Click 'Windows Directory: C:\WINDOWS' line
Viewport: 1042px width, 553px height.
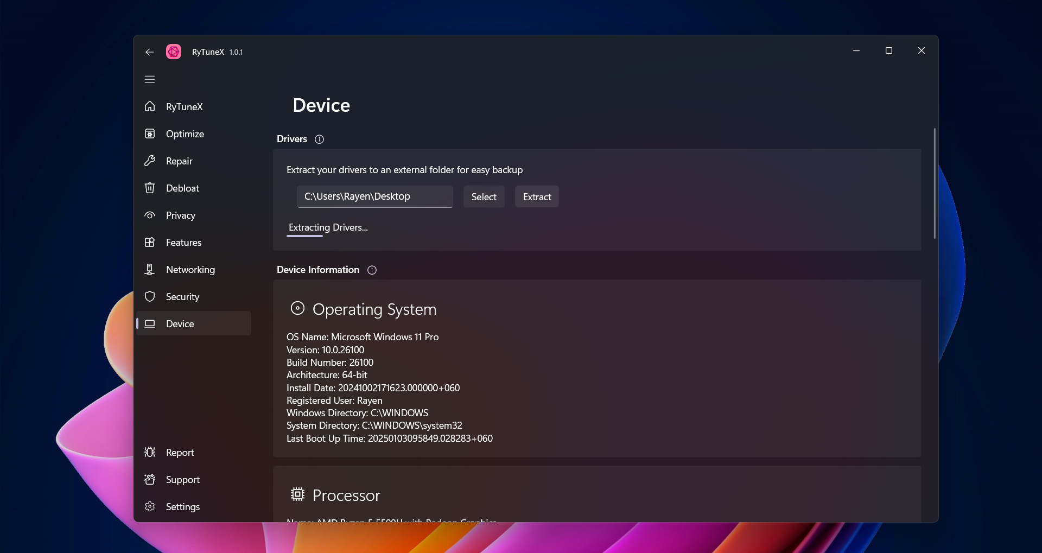click(x=358, y=413)
